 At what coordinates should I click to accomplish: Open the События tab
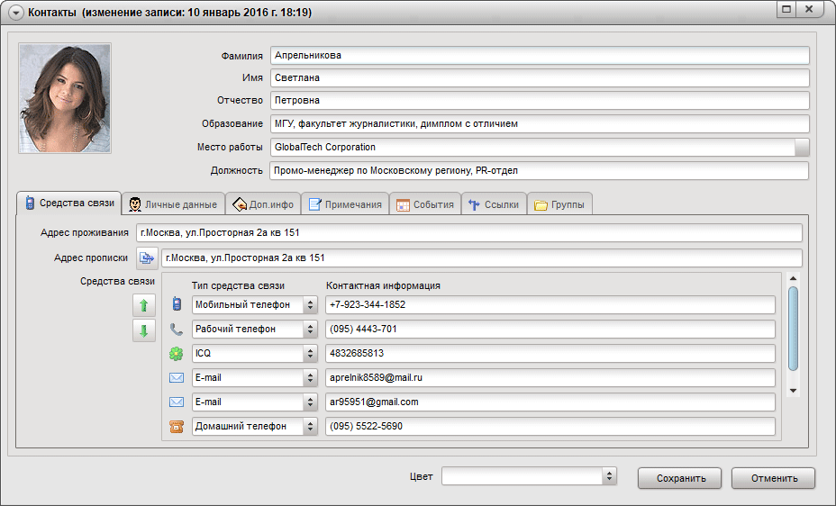tap(424, 204)
